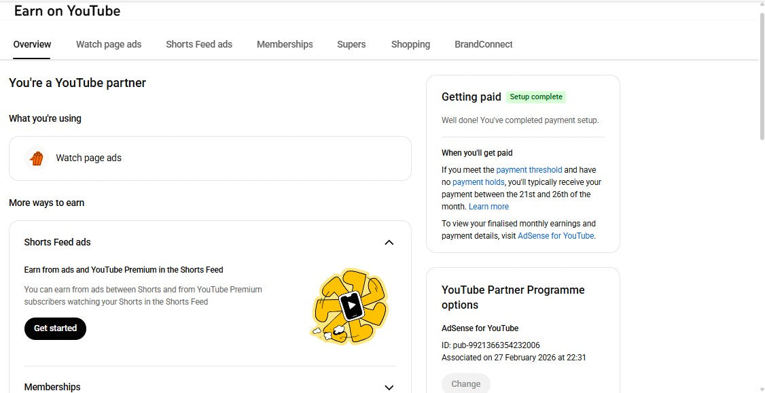765x393 pixels.
Task: Expand the Memberships section
Action: click(389, 386)
